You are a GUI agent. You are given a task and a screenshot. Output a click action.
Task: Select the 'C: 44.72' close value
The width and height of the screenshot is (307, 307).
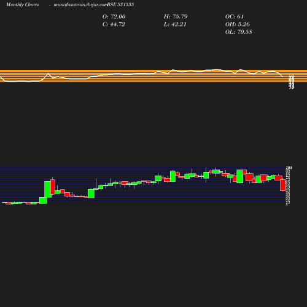114,25
